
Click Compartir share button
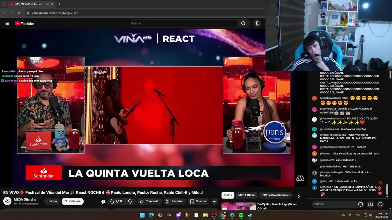[149, 201]
